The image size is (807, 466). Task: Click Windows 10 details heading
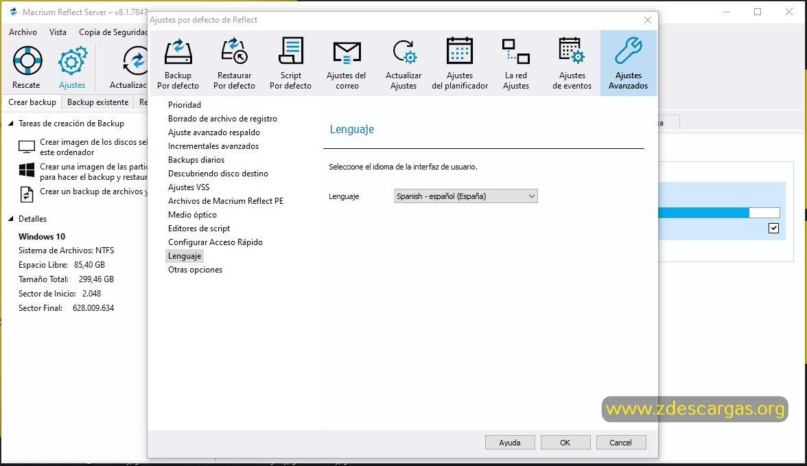(x=42, y=237)
